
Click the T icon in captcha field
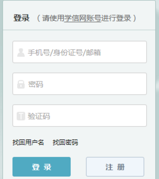pyautogui.click(x=21, y=116)
